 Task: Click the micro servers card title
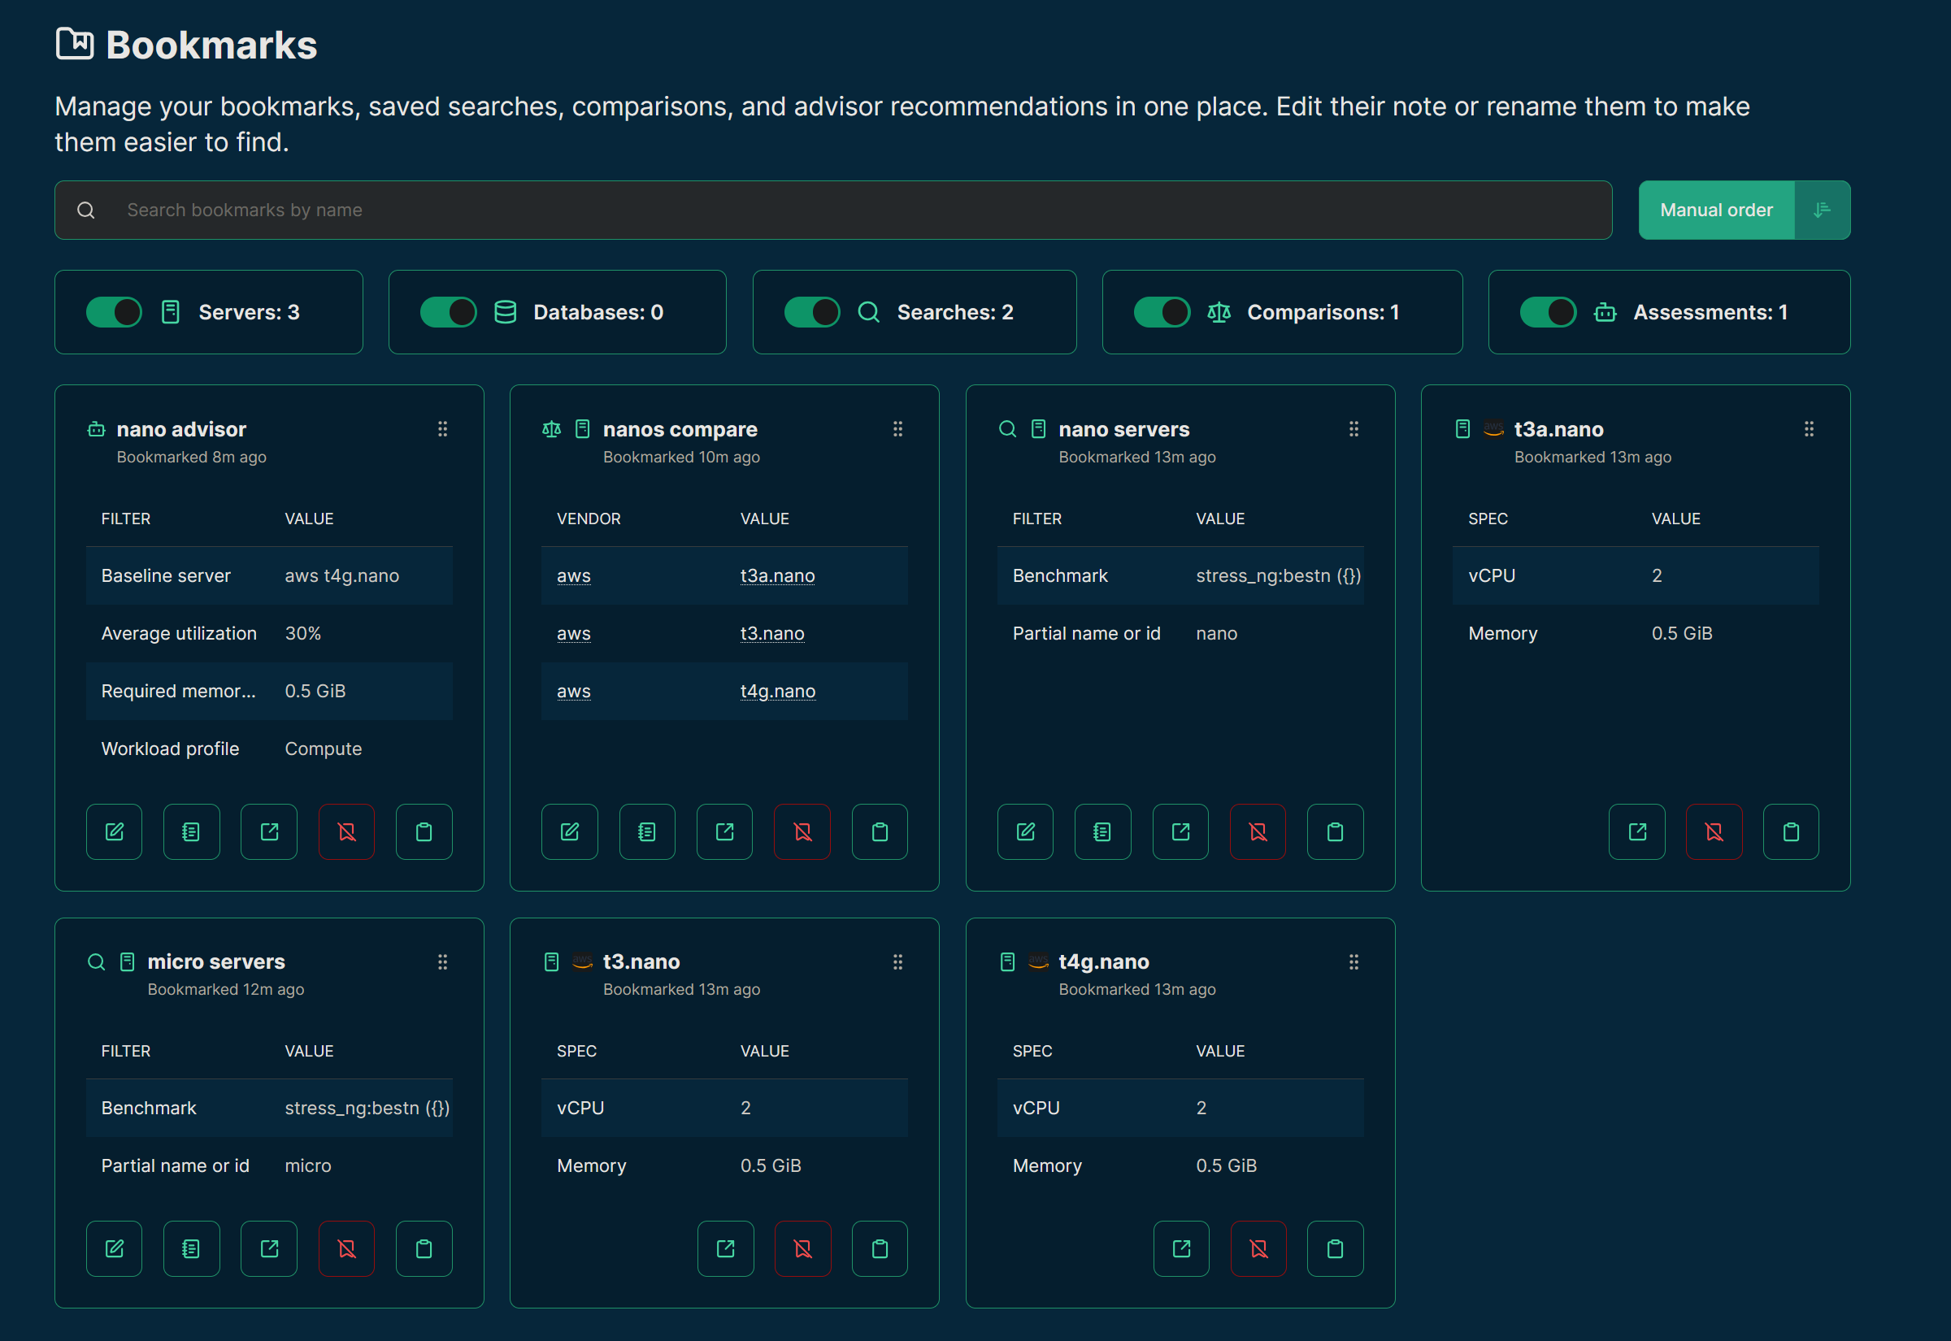pos(216,961)
